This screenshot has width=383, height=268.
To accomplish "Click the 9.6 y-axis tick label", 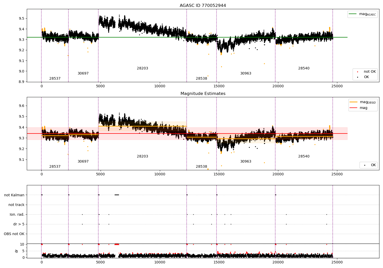I will (21, 106).
